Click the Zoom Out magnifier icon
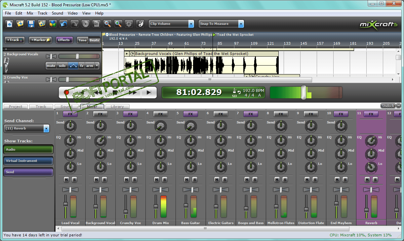This screenshot has width=404, height=241. click(107, 24)
